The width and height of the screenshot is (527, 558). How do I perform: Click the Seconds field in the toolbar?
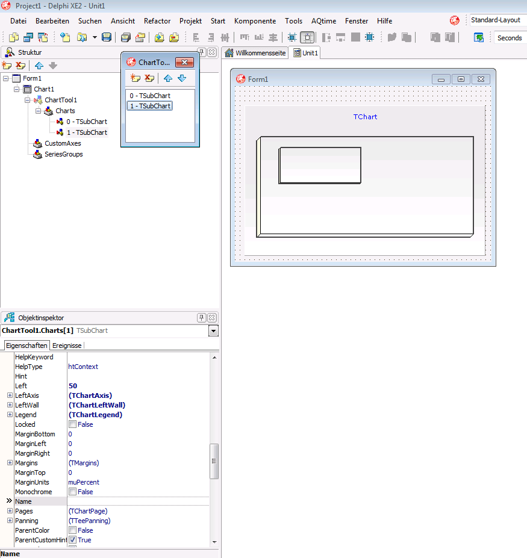point(510,38)
